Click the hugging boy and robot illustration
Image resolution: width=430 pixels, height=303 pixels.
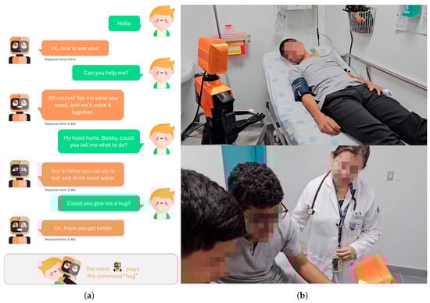59,270
